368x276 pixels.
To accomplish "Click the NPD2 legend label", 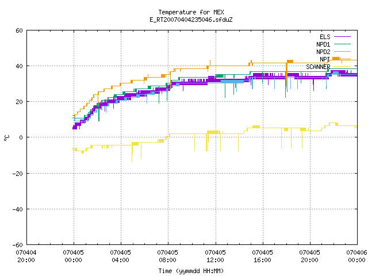I will [323, 52].
